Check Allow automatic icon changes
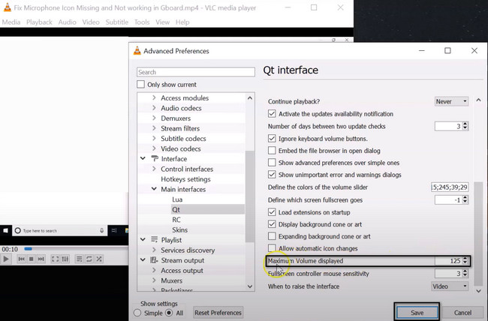 coord(272,248)
